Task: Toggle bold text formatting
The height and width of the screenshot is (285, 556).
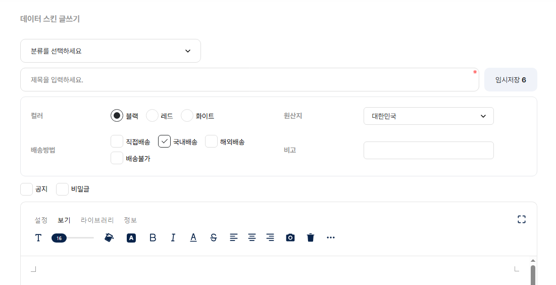Action: click(153, 238)
